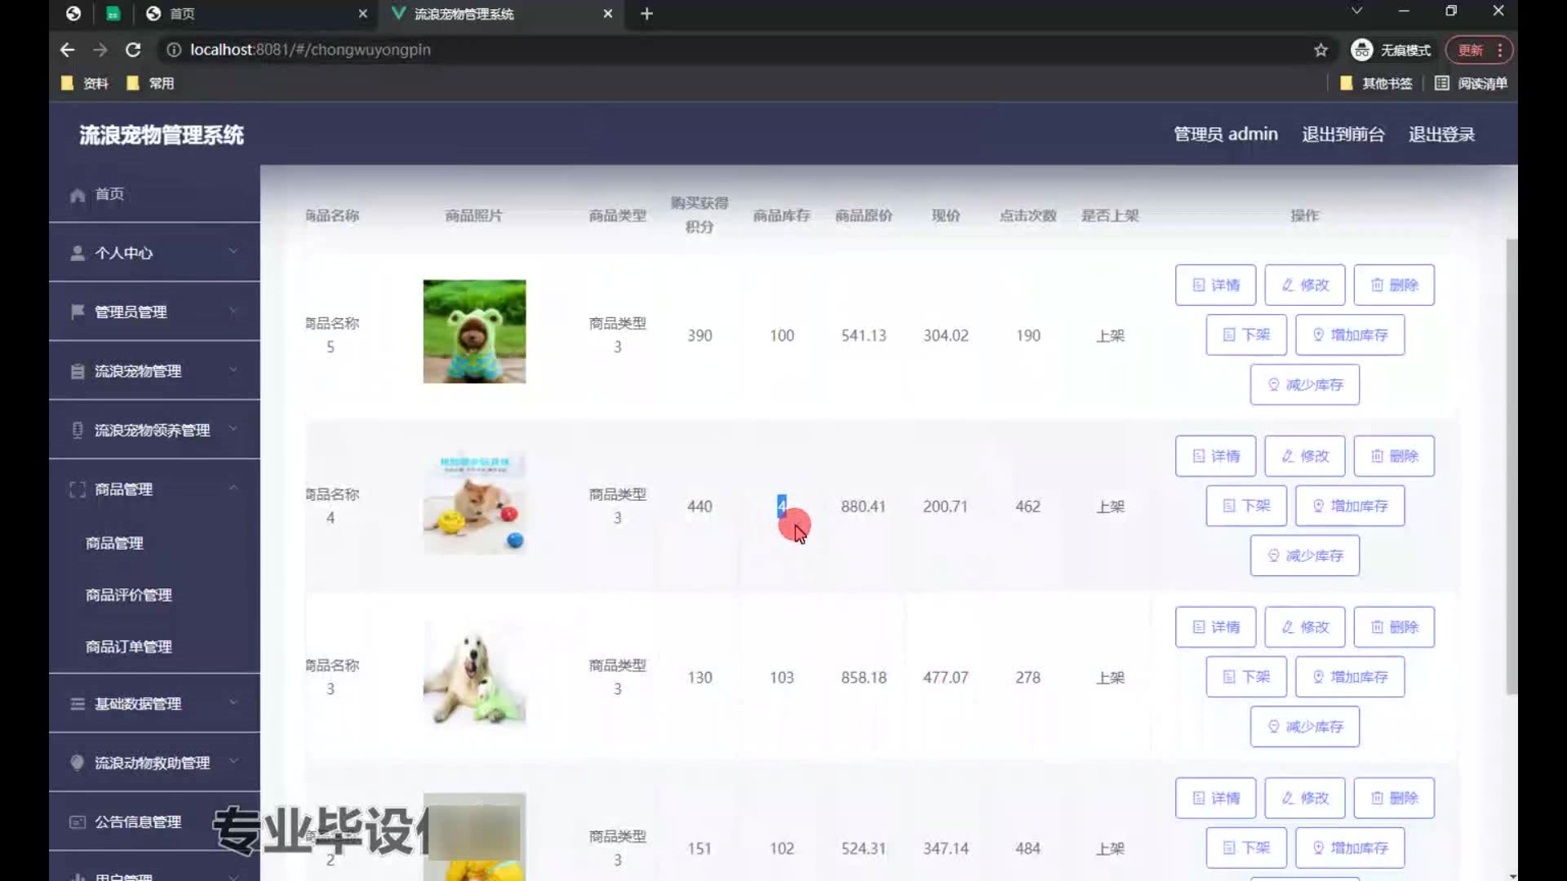1567x881 pixels.
Task: Click the 公告信息管理 sidebar icon
Action: pos(78,822)
